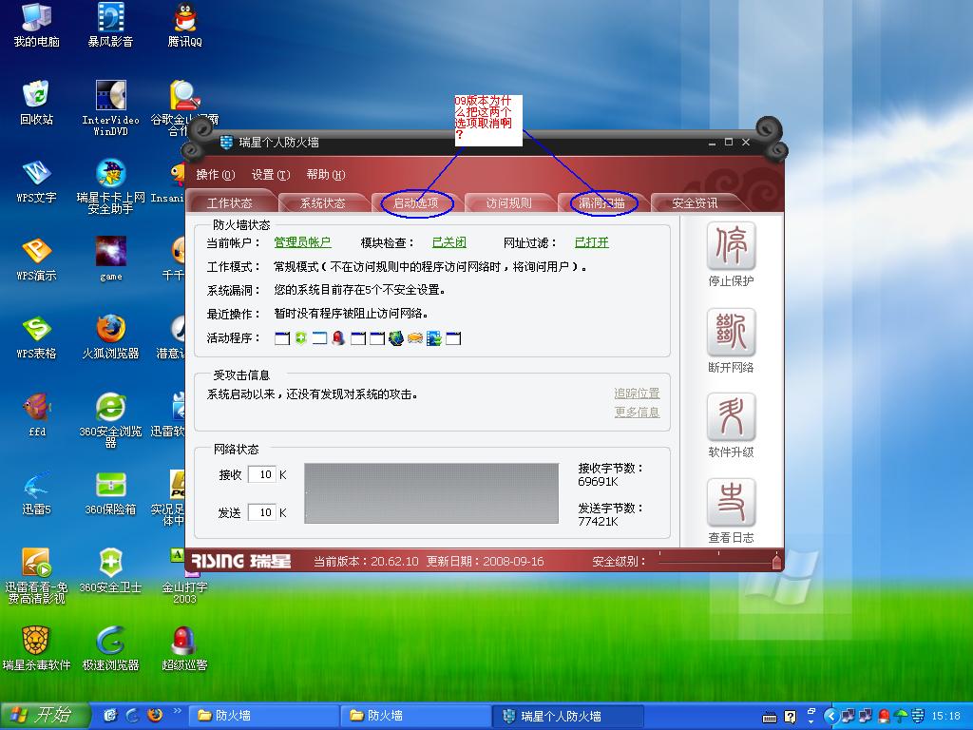Image resolution: width=973 pixels, height=730 pixels.
Task: Select the globe icon in 活动程序
Action: [396, 338]
